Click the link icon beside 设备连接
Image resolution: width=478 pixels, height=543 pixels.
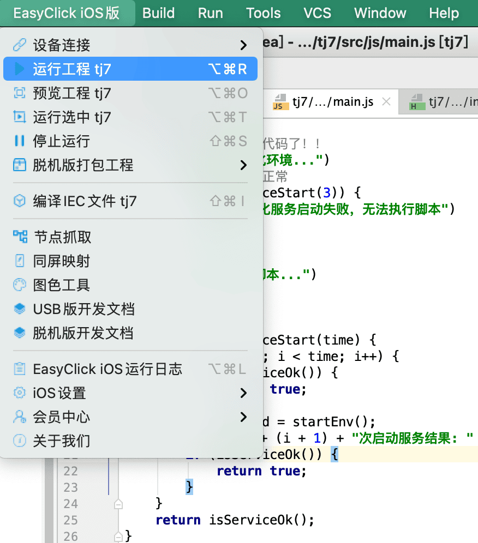[20, 45]
